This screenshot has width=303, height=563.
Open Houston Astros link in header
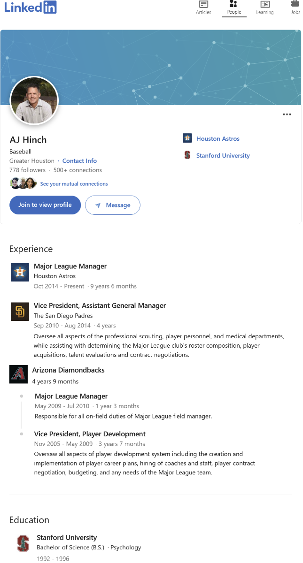coord(218,139)
